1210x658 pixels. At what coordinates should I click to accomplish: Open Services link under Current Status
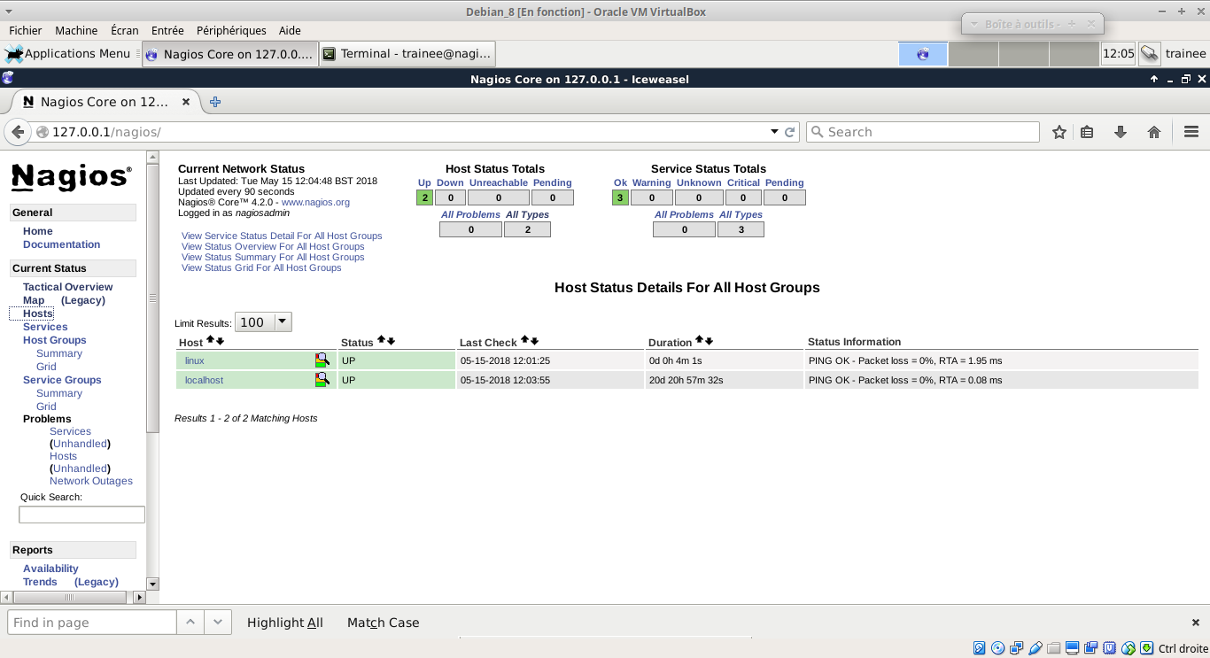pos(45,327)
